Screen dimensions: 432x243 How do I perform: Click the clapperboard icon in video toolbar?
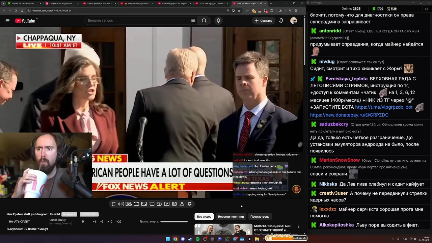136,204
